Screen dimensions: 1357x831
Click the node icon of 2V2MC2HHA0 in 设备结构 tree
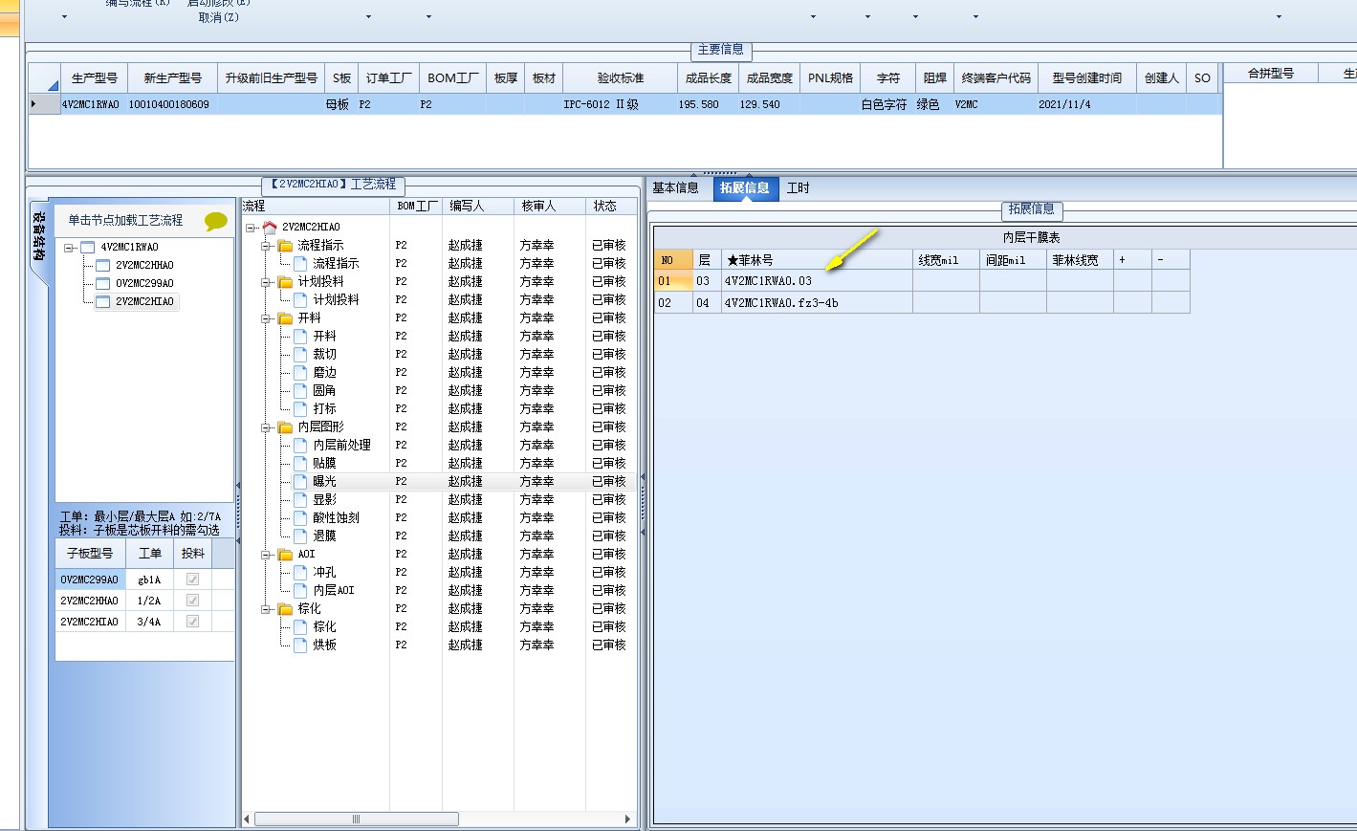pyautogui.click(x=103, y=266)
